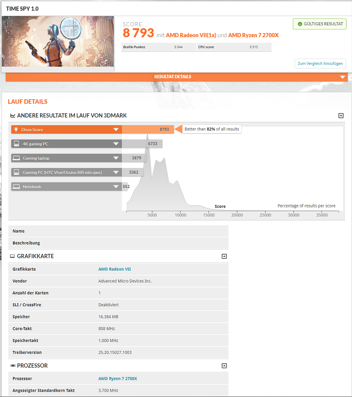Click the 6733 bar for 4K gaming PC
Screen dimensions: 352x397
(142, 143)
